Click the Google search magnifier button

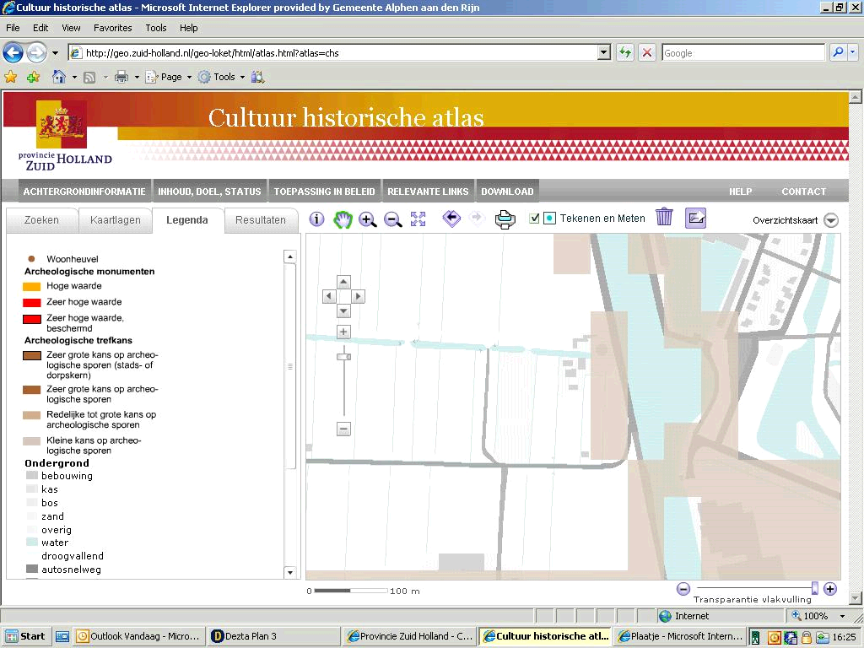[838, 53]
